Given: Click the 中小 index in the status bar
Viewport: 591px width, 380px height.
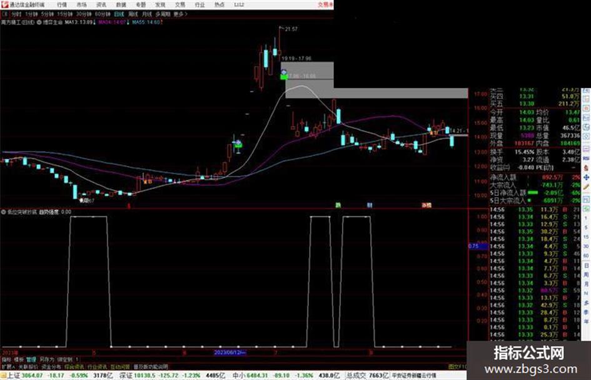Looking at the screenshot, I should coord(238,376).
